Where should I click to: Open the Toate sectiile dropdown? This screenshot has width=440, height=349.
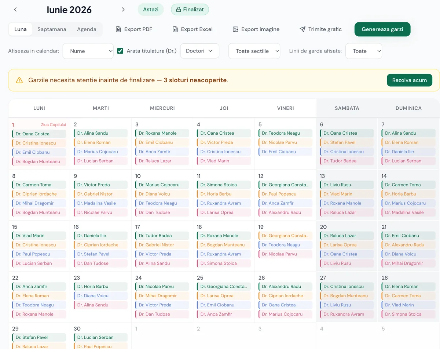[254, 51]
